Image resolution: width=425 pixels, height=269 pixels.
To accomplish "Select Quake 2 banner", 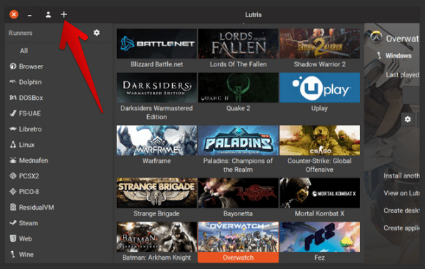I will pyautogui.click(x=238, y=88).
